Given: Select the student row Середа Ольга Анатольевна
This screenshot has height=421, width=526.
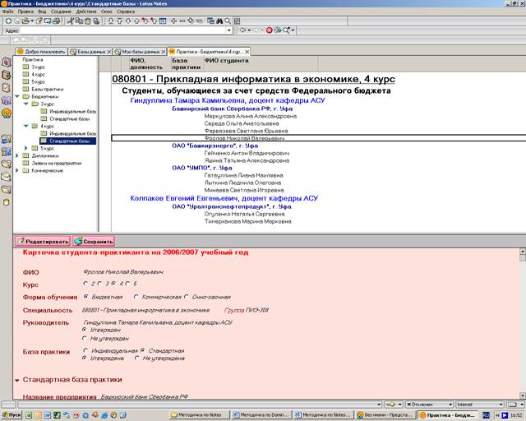Looking at the screenshot, I should point(242,123).
